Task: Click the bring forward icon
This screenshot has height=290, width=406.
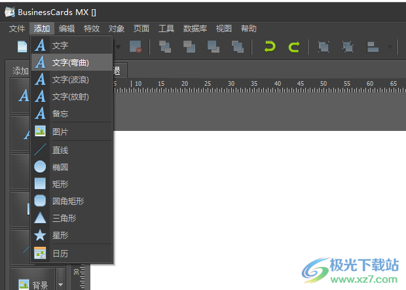Action: 189,47
